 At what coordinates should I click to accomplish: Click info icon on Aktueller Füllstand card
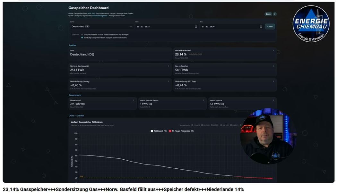[273, 51]
